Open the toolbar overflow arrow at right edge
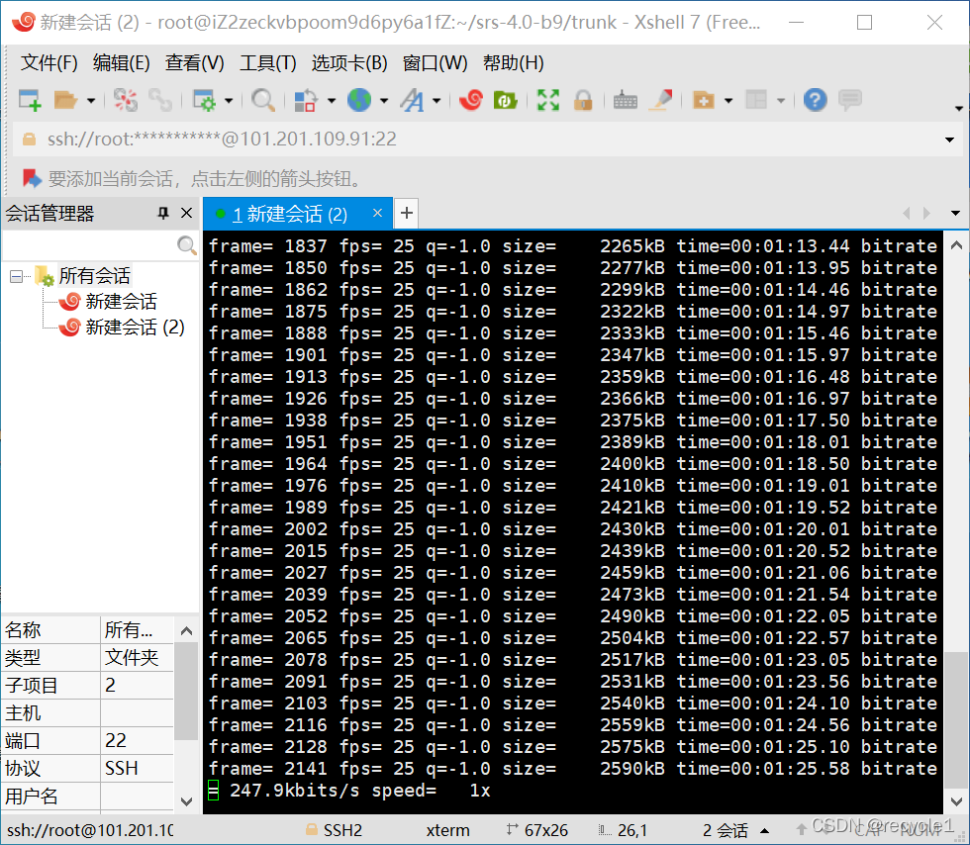This screenshot has width=970, height=845. 958,108
